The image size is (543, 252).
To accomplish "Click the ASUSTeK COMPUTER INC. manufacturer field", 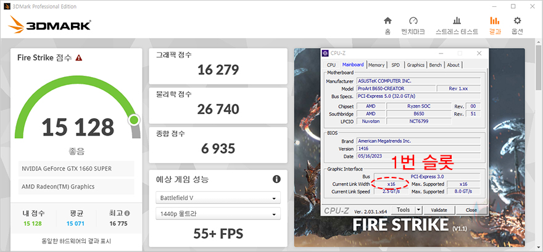I will tap(419, 81).
